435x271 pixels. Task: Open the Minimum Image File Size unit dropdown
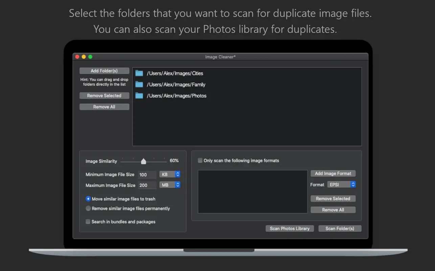[x=170, y=174]
